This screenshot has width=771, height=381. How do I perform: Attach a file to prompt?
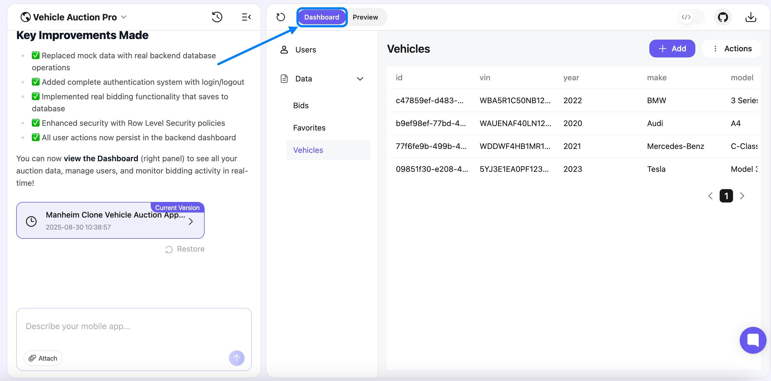pyautogui.click(x=43, y=358)
